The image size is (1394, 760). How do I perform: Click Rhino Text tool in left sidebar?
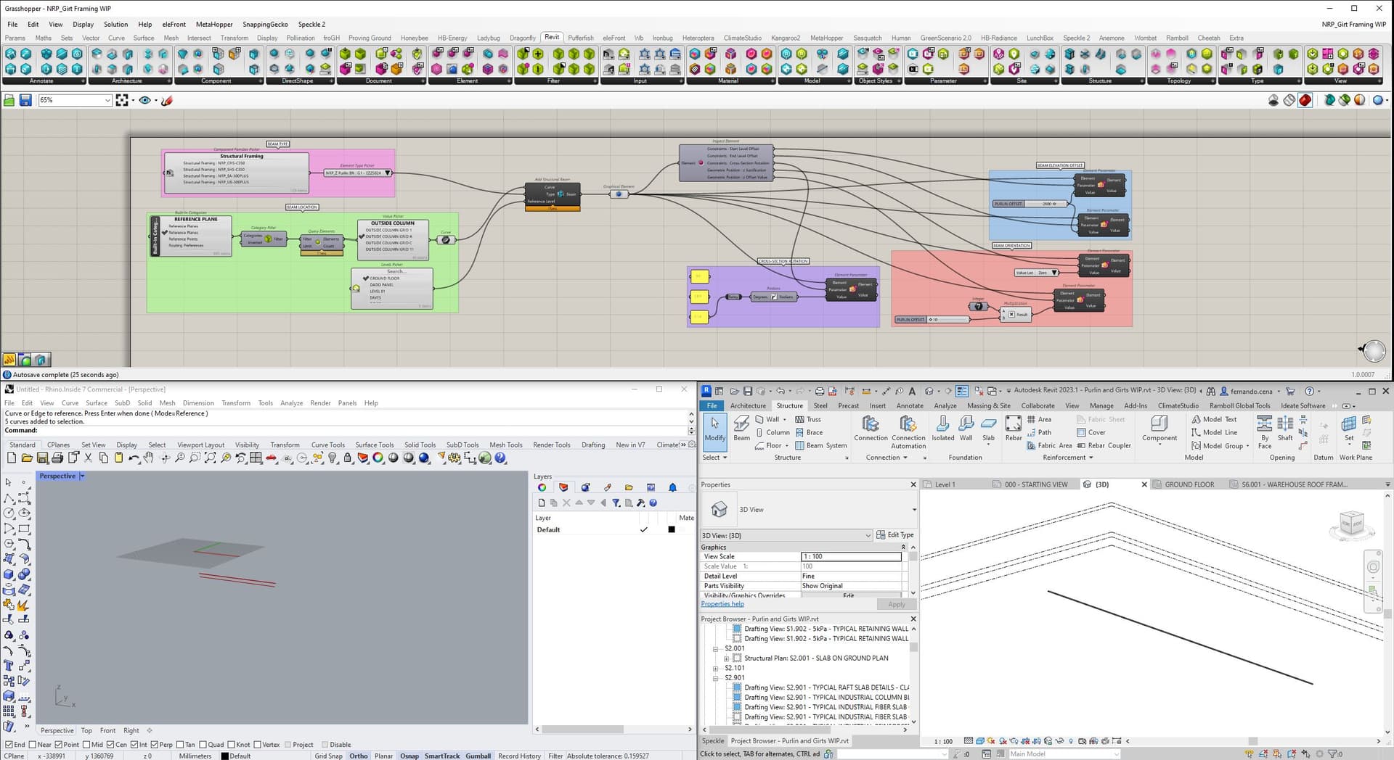tap(9, 665)
